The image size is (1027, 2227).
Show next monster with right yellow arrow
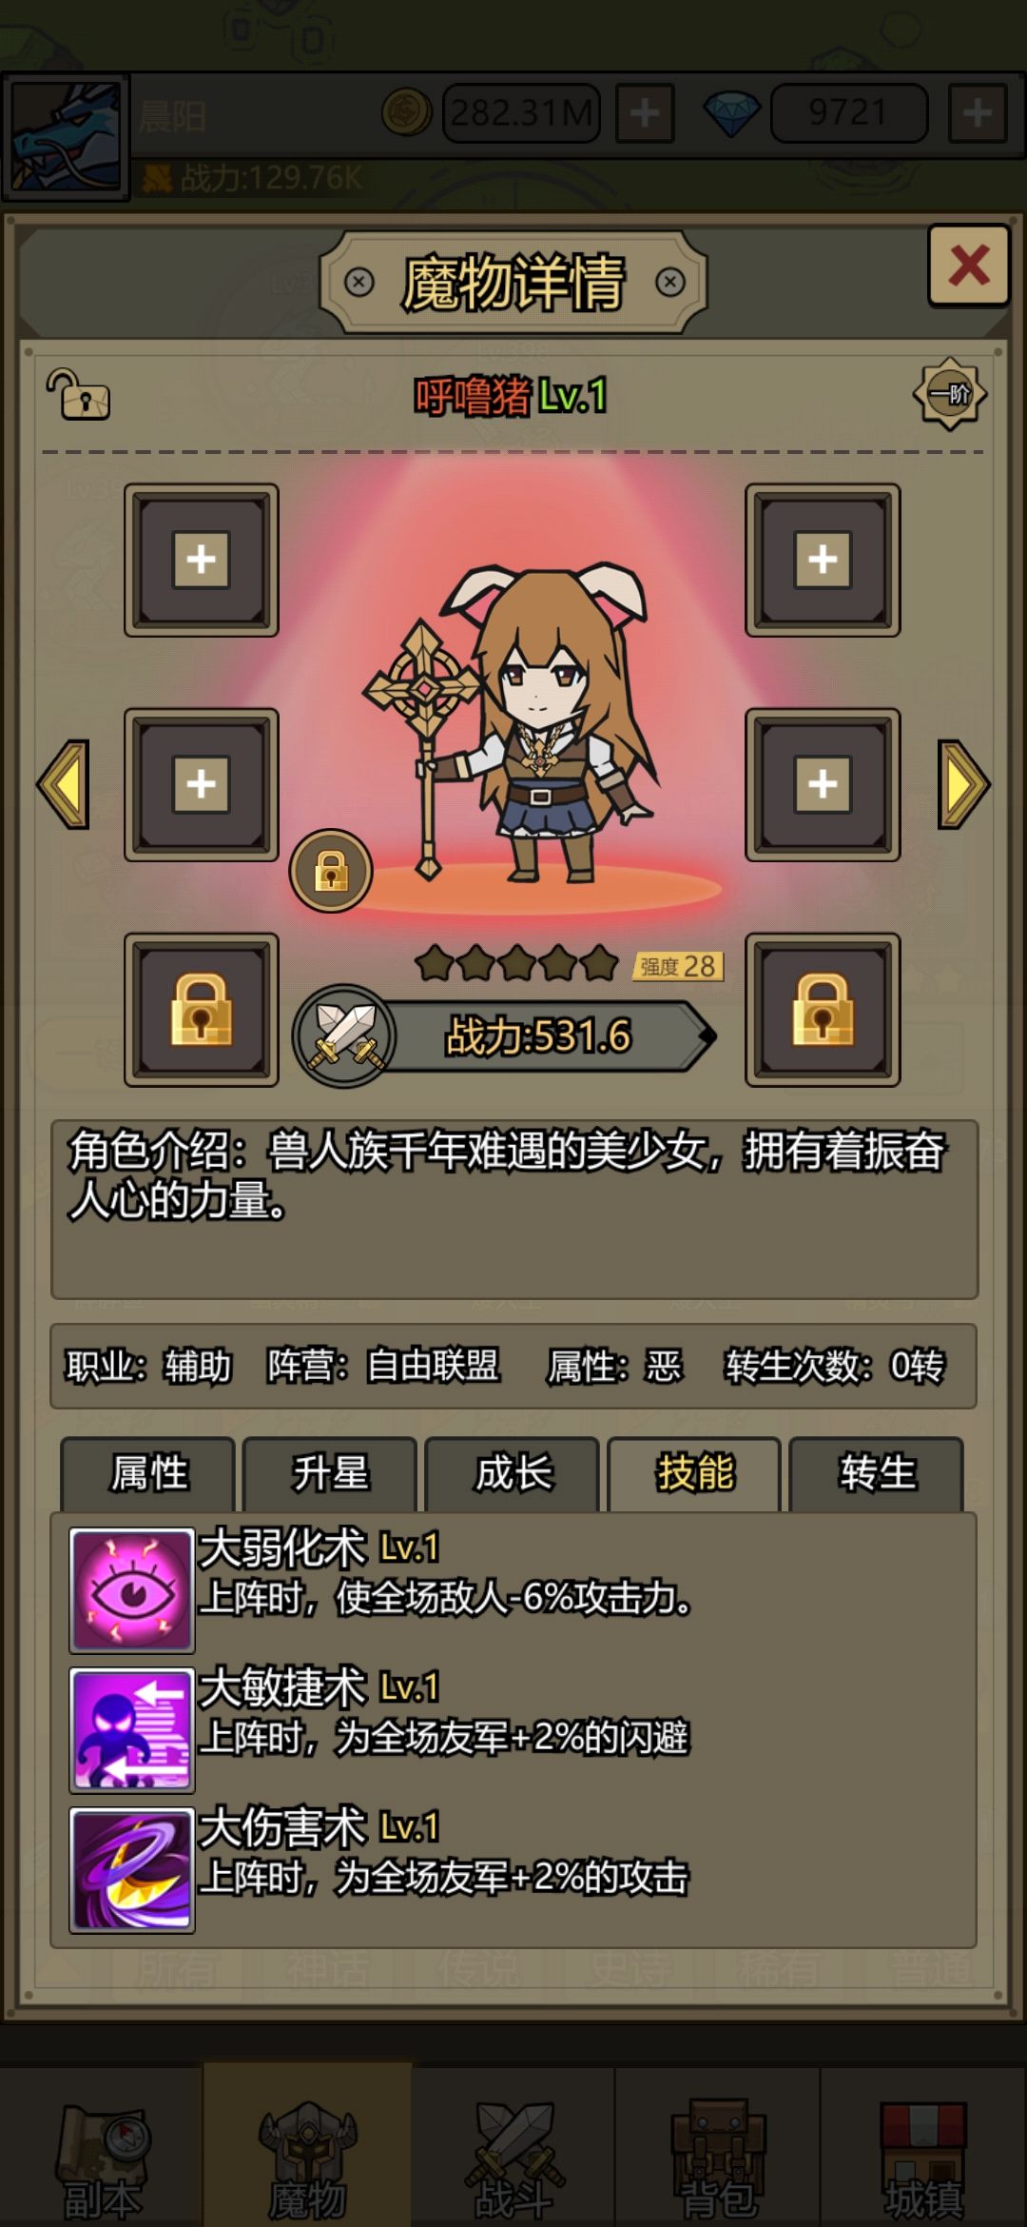[x=962, y=784]
